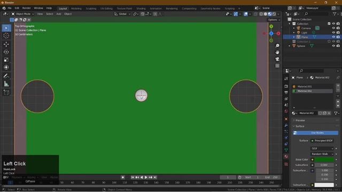The image size is (342, 192).
Task: Click the Y axis on navigation gizmo
Action: coord(271,27)
